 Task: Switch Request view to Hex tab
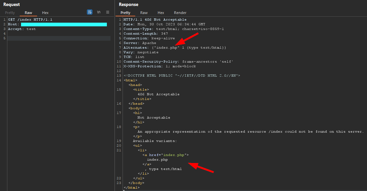coord(45,13)
